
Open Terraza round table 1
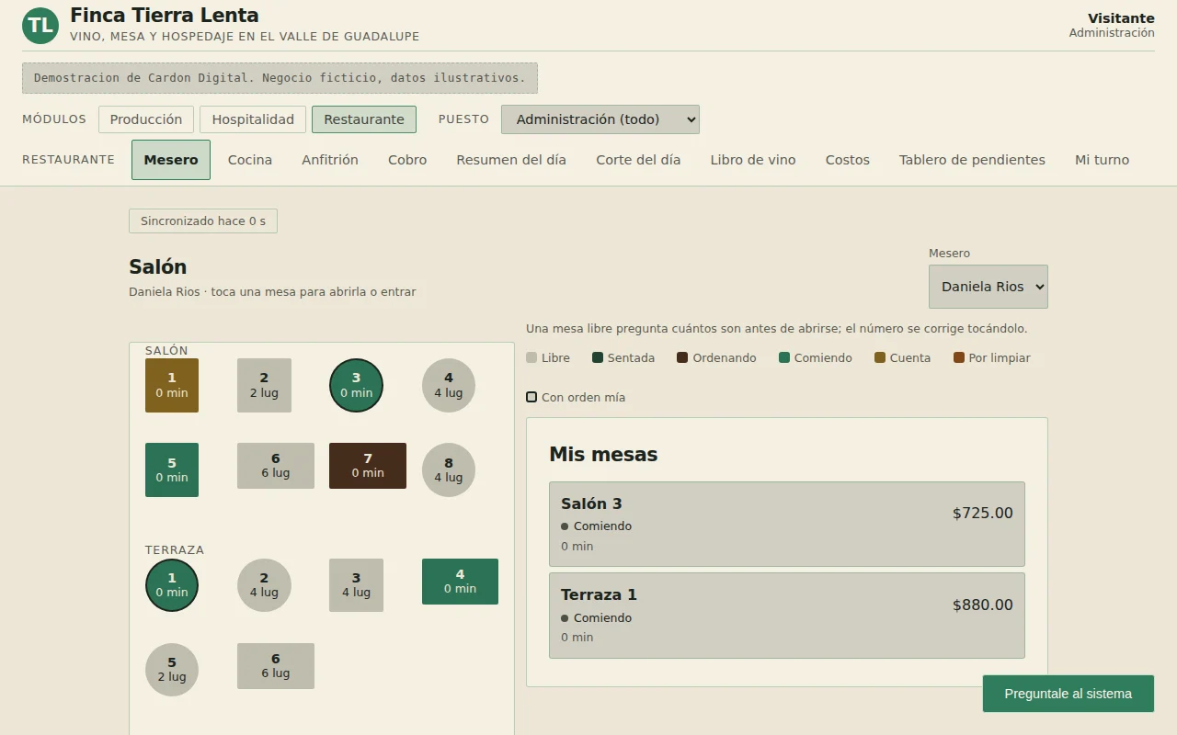(172, 585)
